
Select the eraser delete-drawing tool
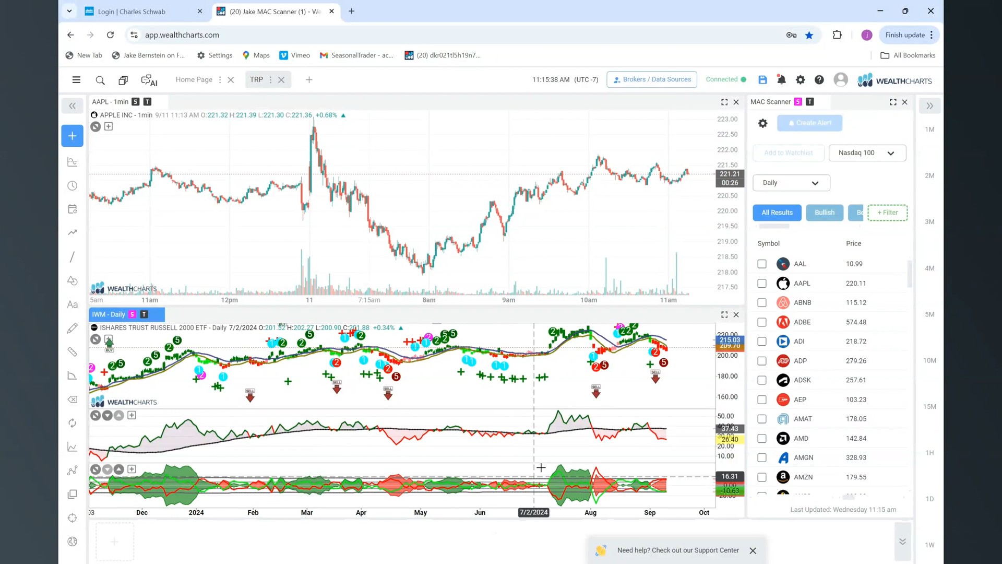point(73,399)
